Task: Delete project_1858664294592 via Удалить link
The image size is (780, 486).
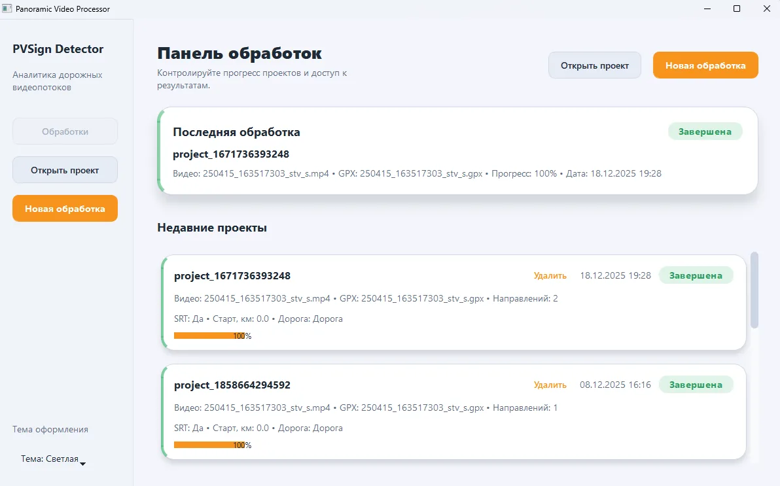Action: click(x=550, y=385)
